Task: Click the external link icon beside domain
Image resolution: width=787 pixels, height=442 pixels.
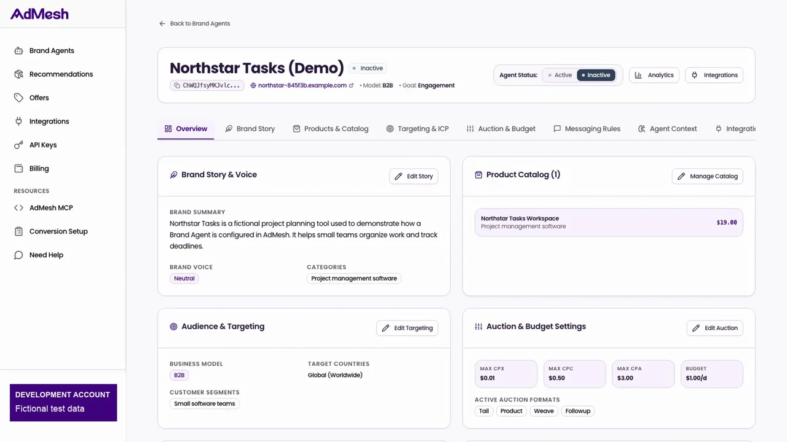Action: [x=351, y=85]
